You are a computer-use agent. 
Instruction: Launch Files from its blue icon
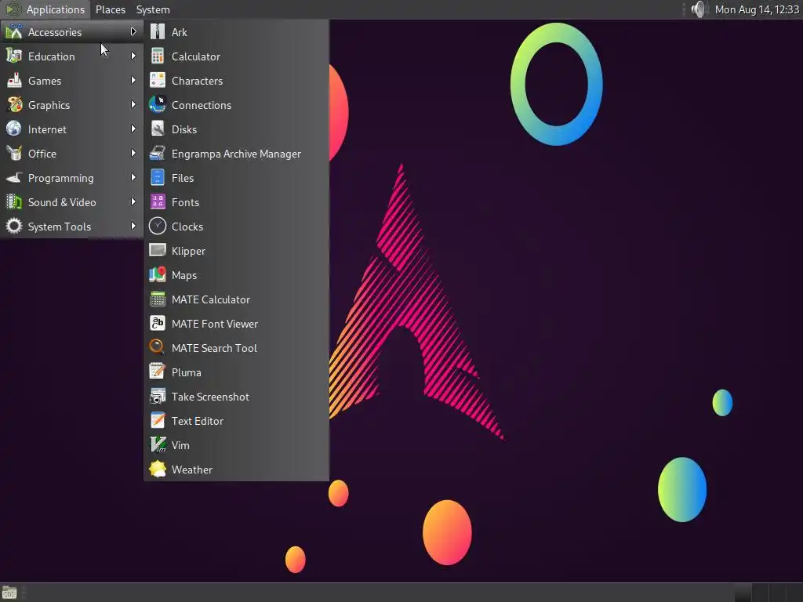(157, 178)
